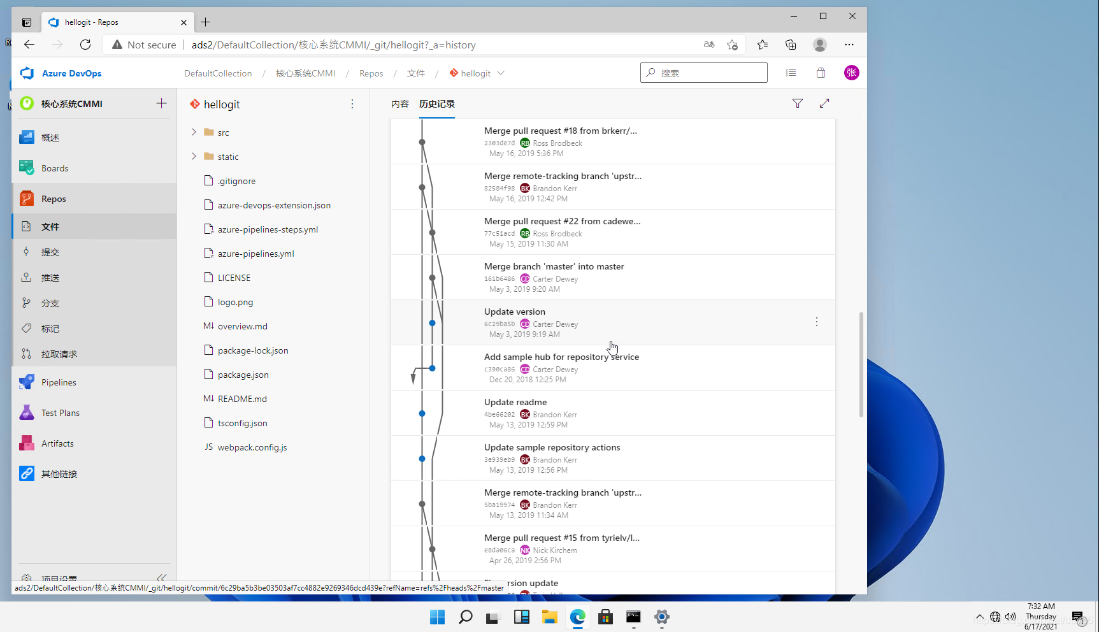Open logo.png file
This screenshot has height=632, width=1099.
tap(235, 302)
